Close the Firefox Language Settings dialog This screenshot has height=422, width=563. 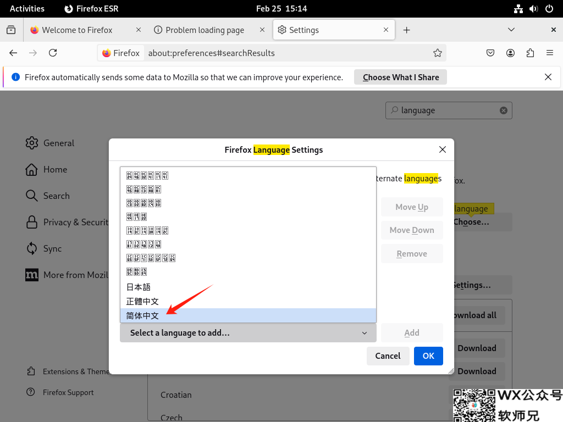click(443, 149)
